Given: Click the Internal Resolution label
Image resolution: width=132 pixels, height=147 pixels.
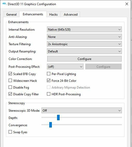Looking at the screenshot, I should (22, 30).
